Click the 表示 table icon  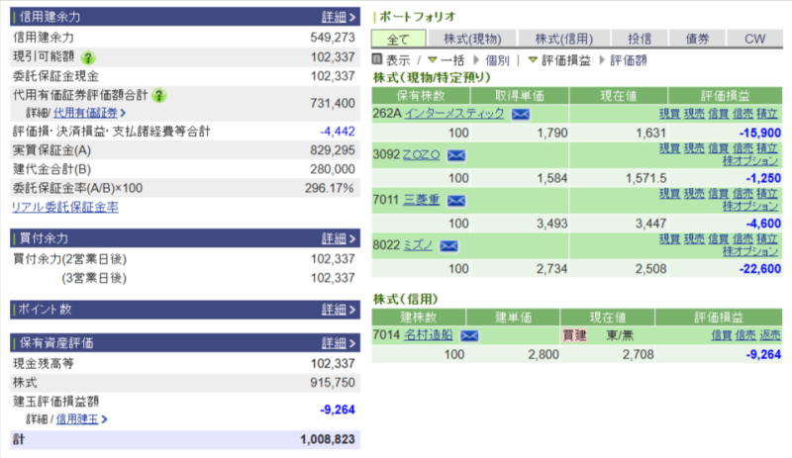[x=377, y=59]
